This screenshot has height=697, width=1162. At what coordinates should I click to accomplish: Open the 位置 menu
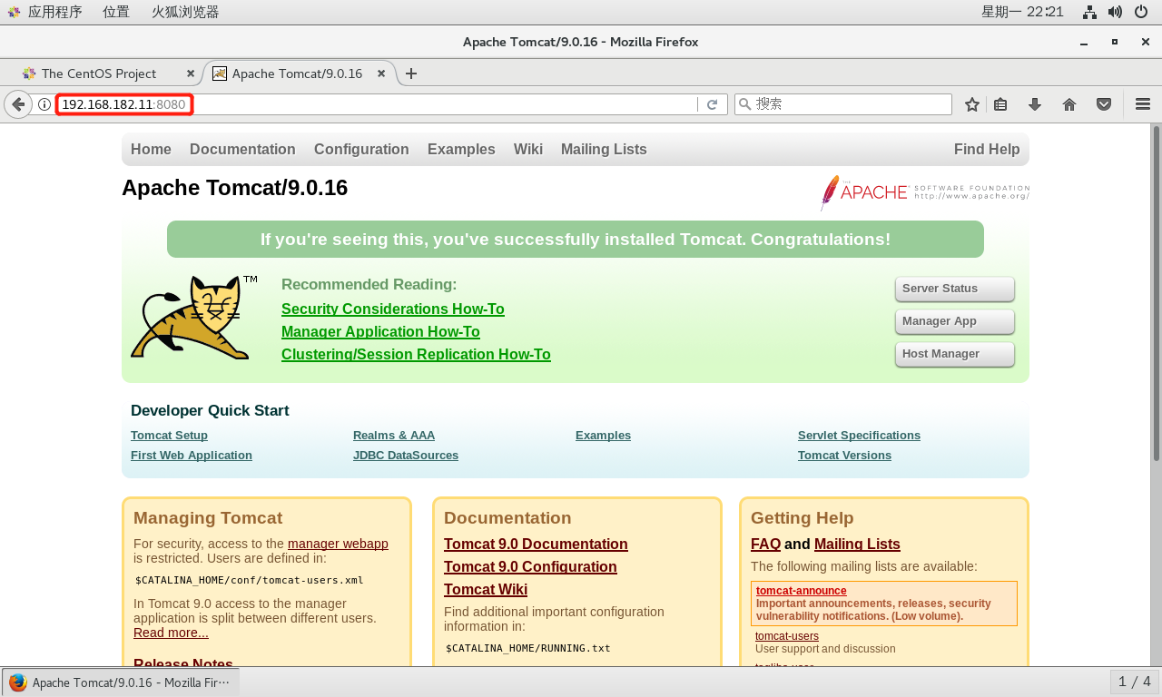coord(115,12)
